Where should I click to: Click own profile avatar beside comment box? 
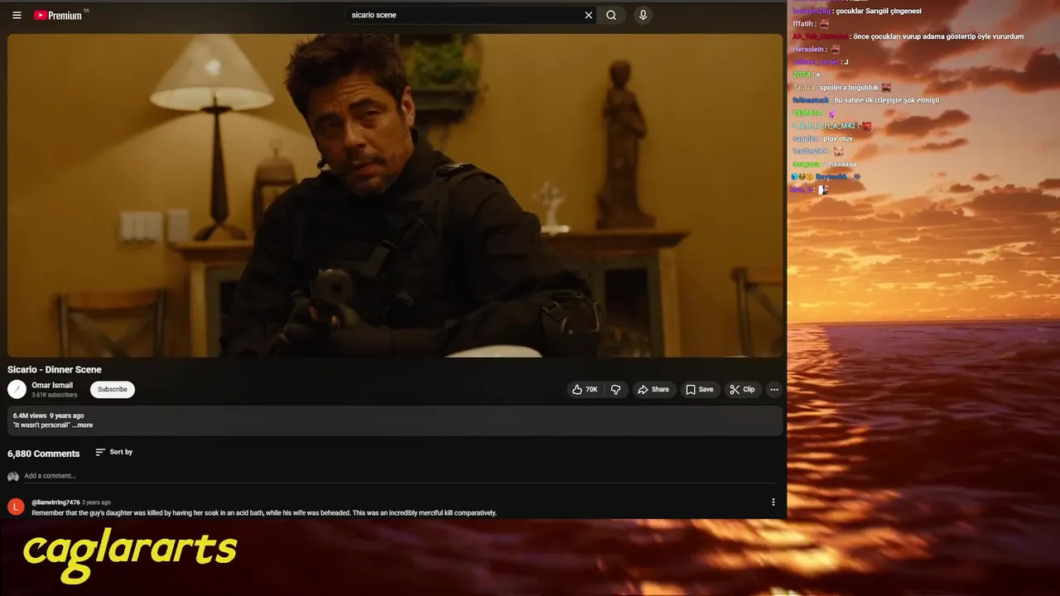[x=13, y=476]
